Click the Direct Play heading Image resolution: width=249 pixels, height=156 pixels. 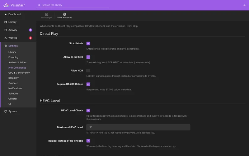click(x=49, y=34)
